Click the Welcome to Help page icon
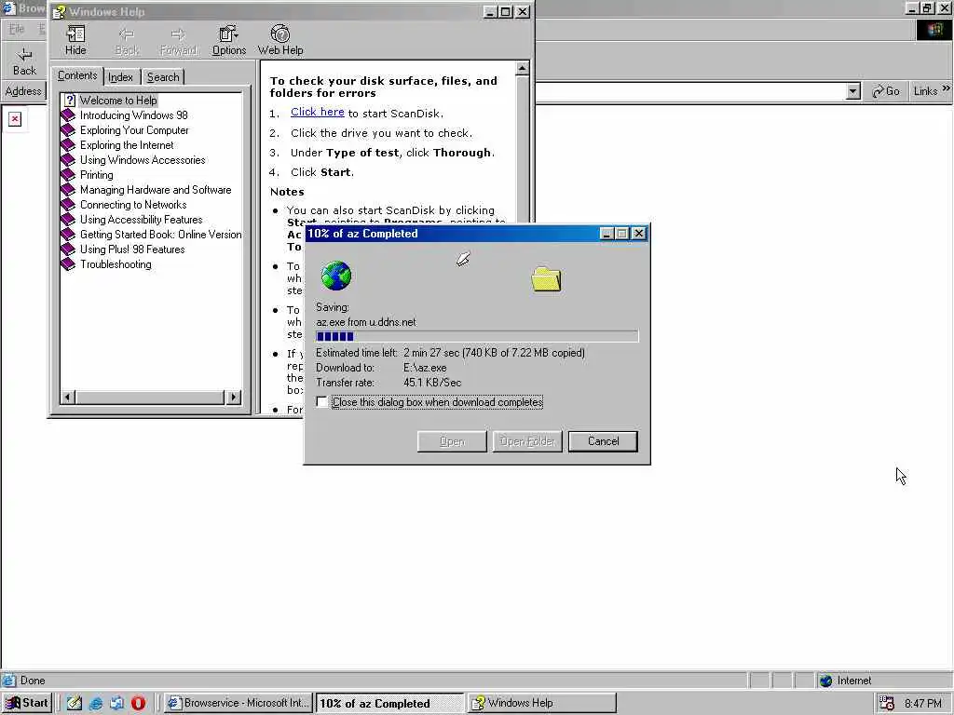The image size is (954, 715). (x=69, y=101)
